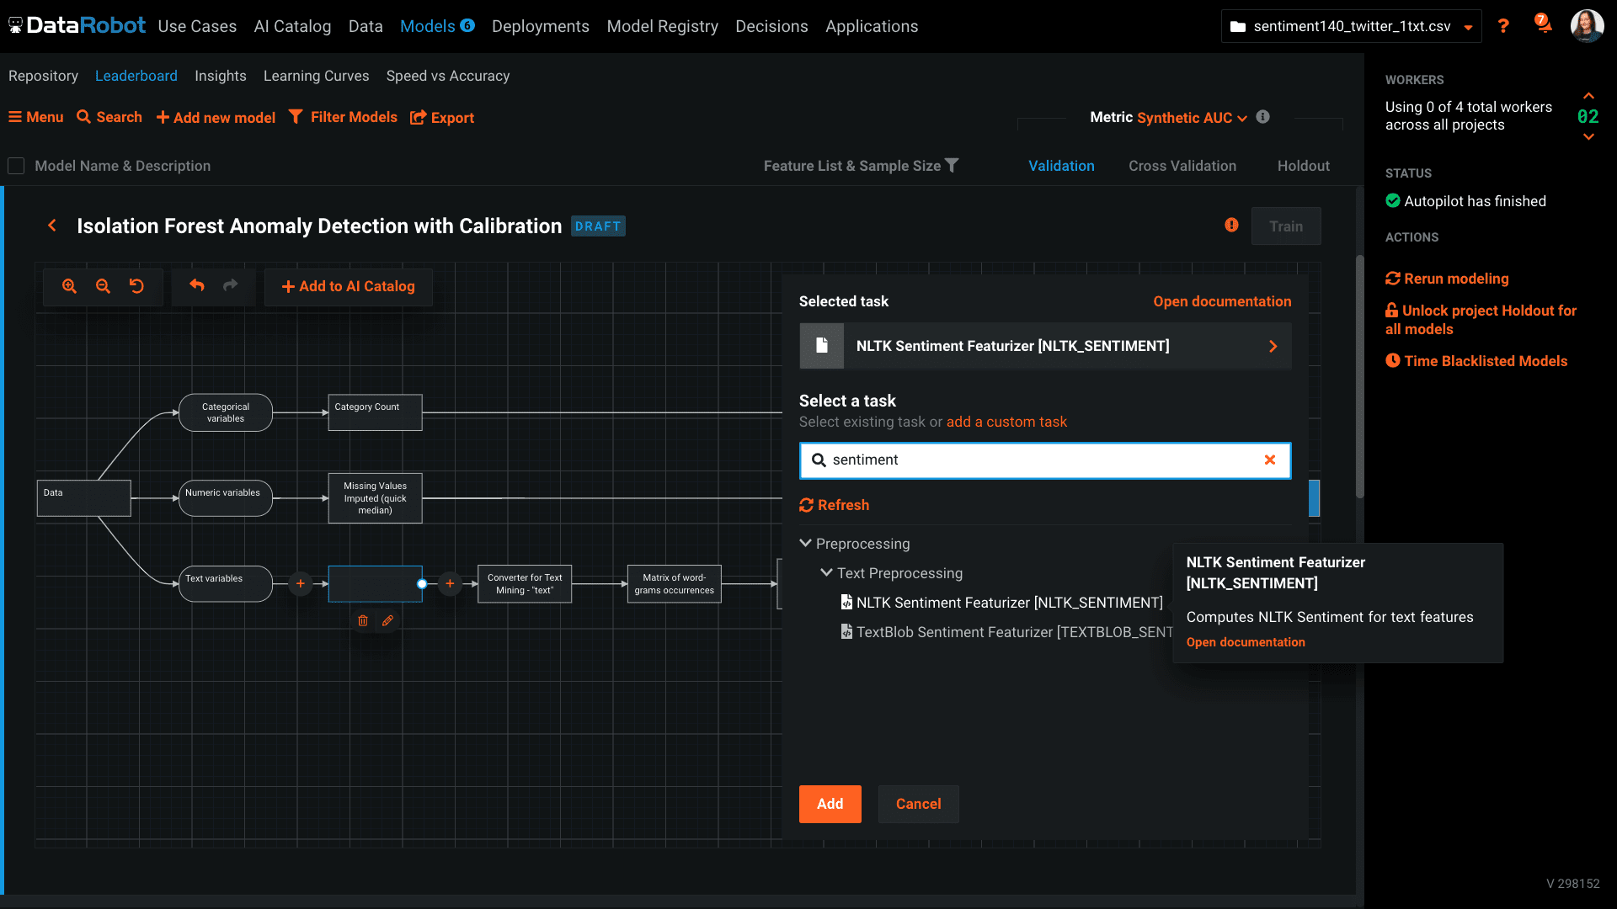Open Learning Curves tab
This screenshot has height=909, width=1617.
[317, 76]
